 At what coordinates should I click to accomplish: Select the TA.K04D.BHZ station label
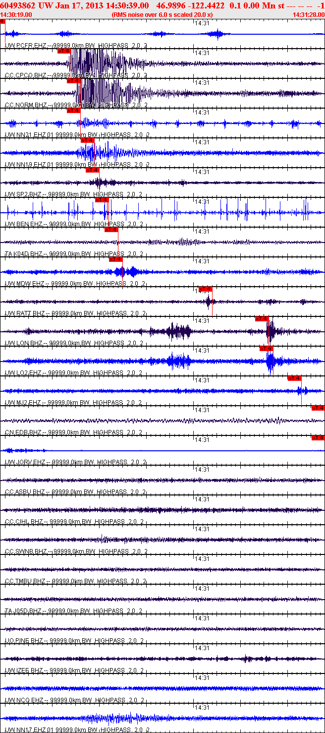pos(74,254)
